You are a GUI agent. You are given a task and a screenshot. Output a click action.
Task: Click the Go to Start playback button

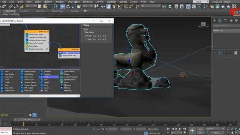pos(168,129)
